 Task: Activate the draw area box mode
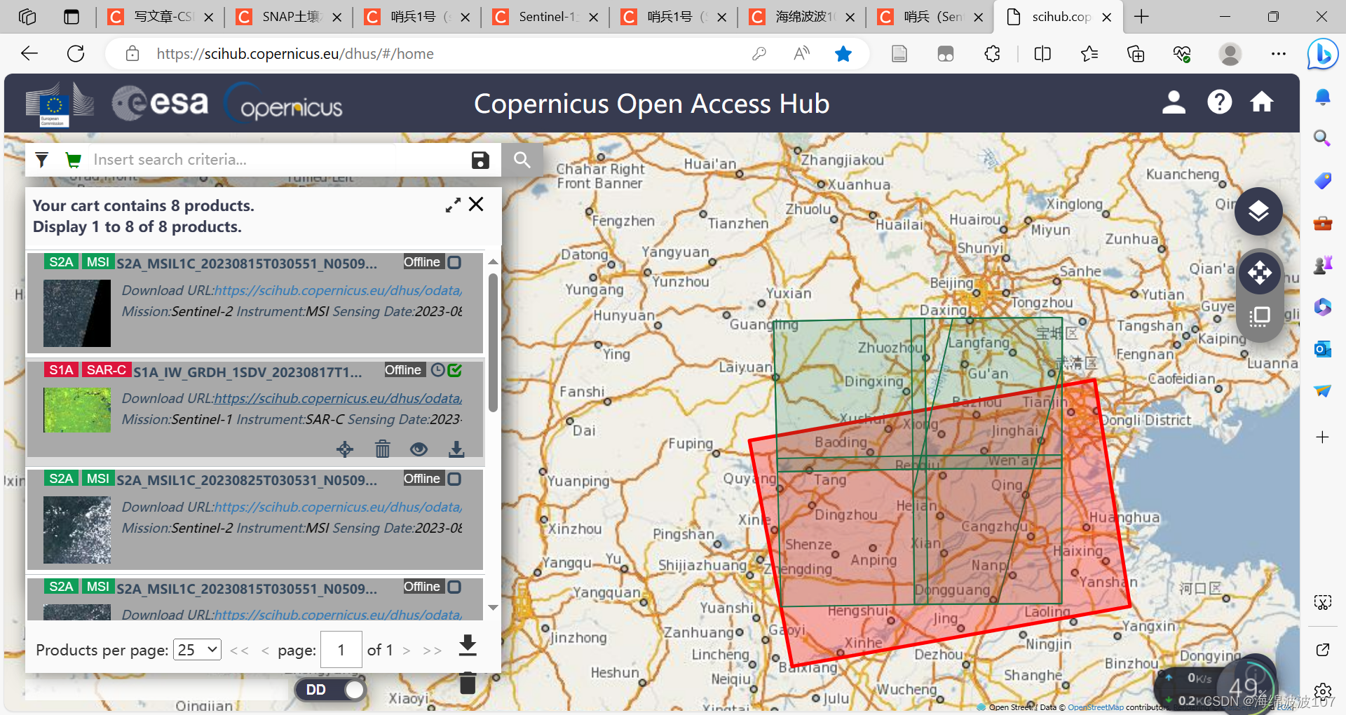[1260, 317]
